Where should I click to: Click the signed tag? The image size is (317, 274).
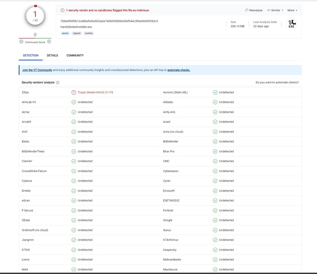coord(77,33)
